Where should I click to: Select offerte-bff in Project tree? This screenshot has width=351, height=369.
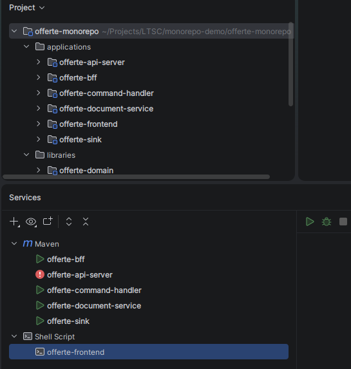(78, 78)
